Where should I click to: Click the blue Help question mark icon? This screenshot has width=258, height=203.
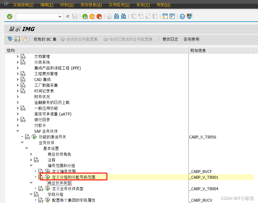click(x=182, y=16)
